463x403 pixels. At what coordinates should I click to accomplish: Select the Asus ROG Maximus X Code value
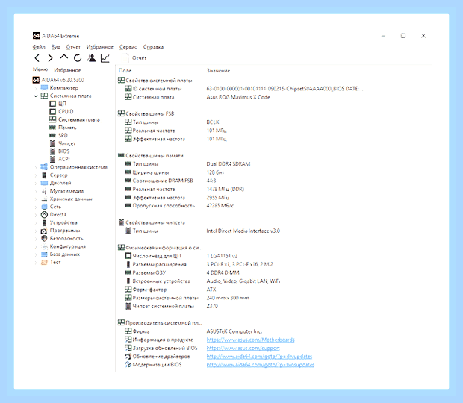[x=238, y=97]
